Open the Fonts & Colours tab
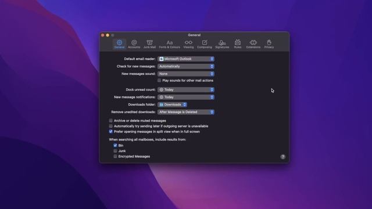 [169, 44]
